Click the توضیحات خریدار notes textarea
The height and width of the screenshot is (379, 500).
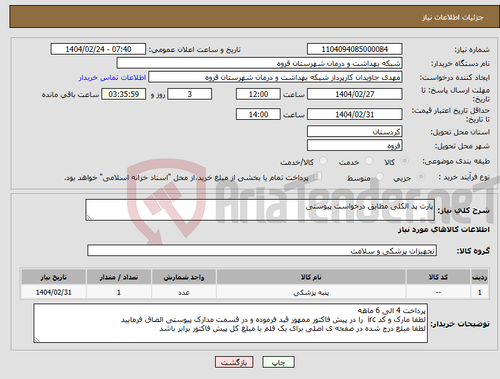pyautogui.click(x=230, y=323)
